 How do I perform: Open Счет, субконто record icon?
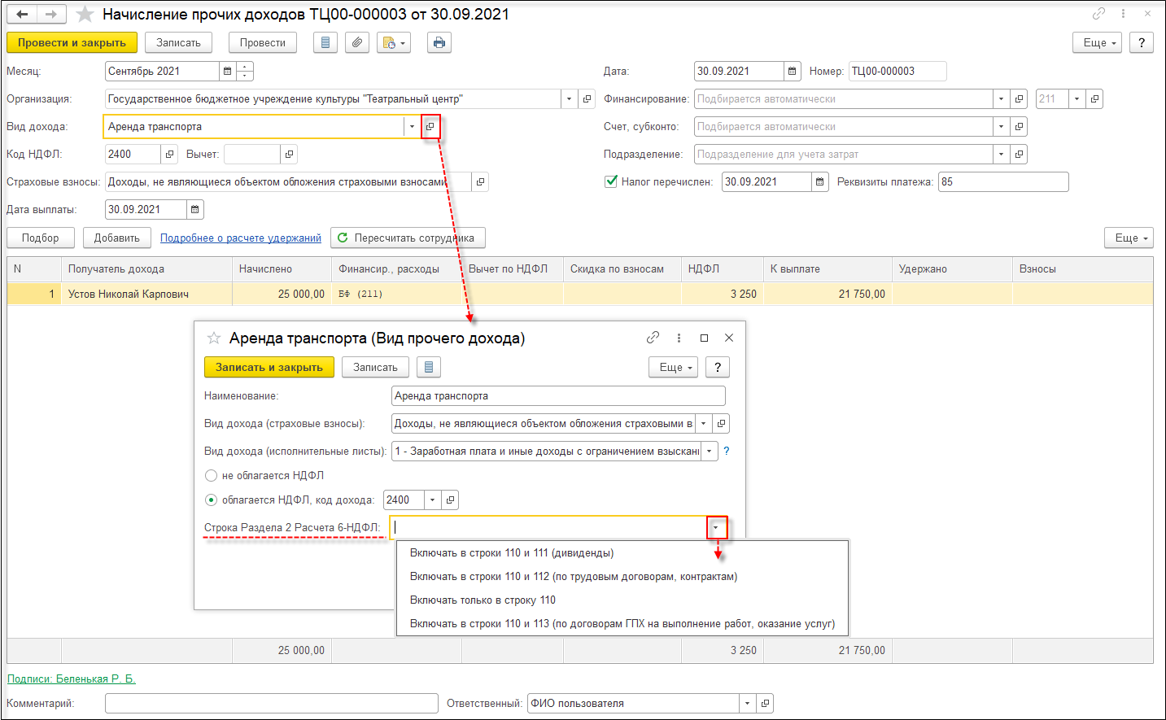click(x=1019, y=127)
